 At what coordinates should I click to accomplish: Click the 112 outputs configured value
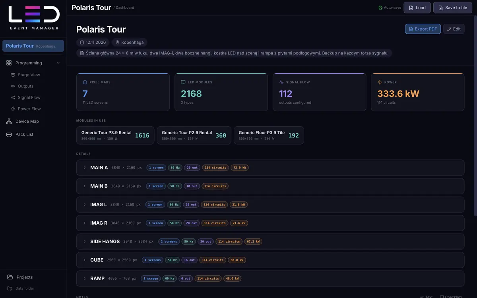pyautogui.click(x=286, y=94)
